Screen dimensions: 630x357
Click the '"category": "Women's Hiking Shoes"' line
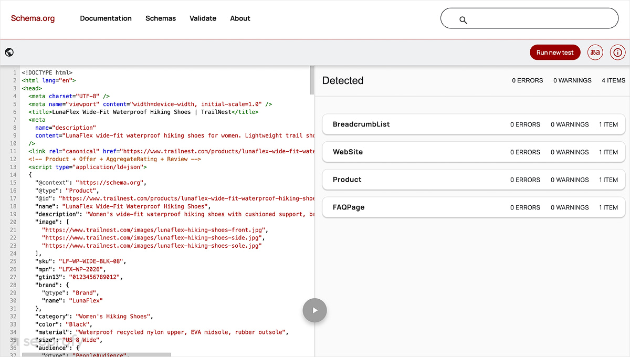[x=94, y=317]
